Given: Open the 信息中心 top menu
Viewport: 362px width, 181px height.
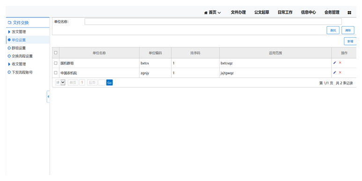Looking at the screenshot, I should (x=308, y=13).
